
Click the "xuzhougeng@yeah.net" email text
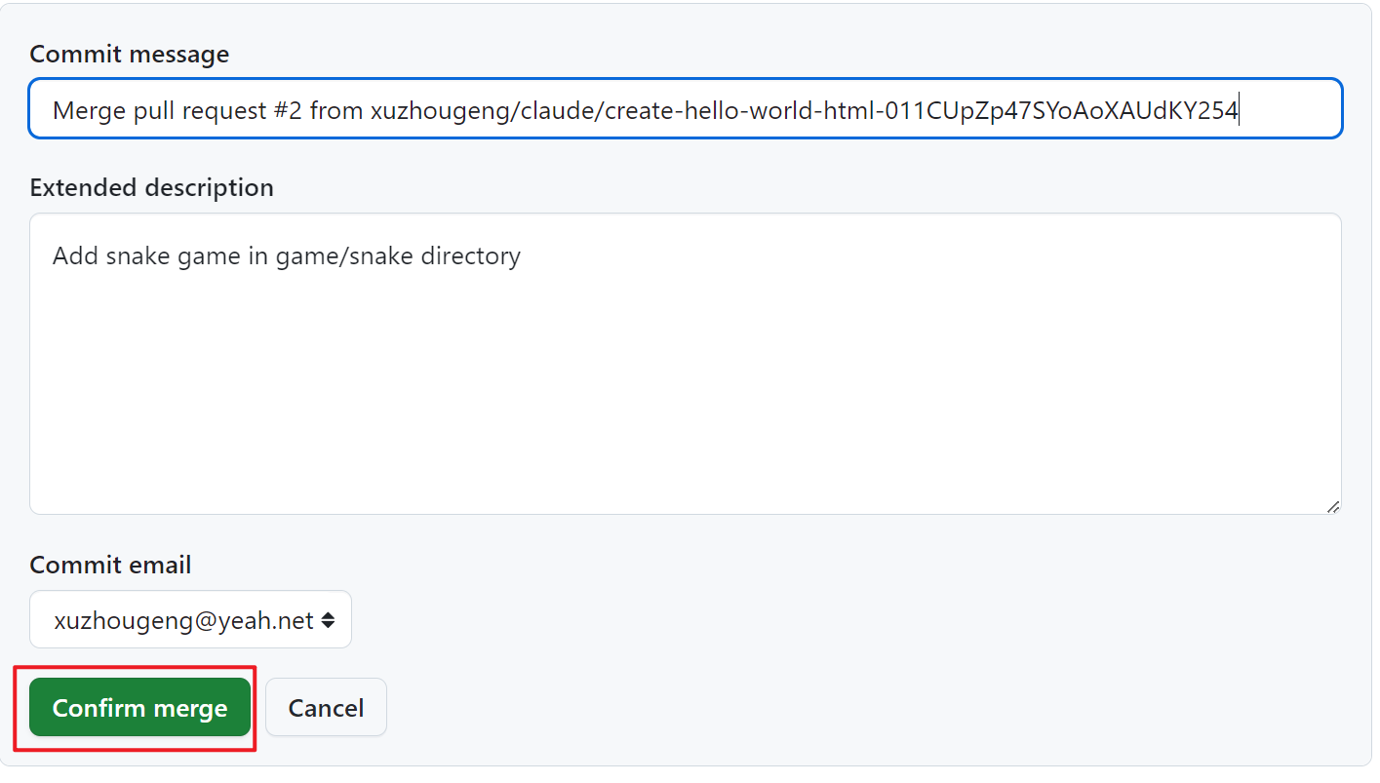tap(183, 620)
